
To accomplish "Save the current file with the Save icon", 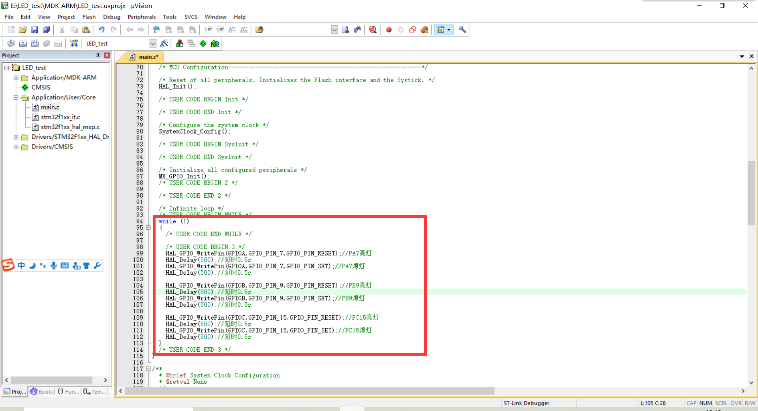I will point(34,30).
